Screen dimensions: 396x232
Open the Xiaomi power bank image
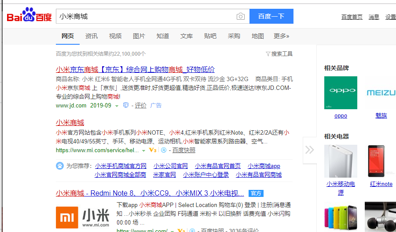click(x=341, y=161)
